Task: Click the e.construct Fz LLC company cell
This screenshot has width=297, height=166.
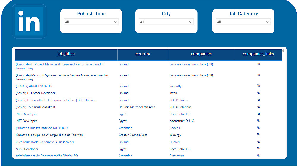Action: 182,121
